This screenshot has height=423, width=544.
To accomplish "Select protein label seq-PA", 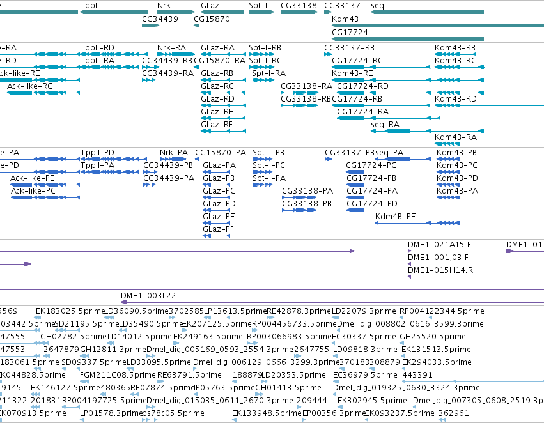I will pos(389,153).
